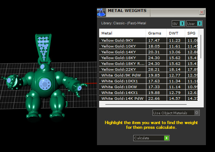Sort by the Grams column header
Viewport: 215px width, 152px height.
click(x=157, y=33)
